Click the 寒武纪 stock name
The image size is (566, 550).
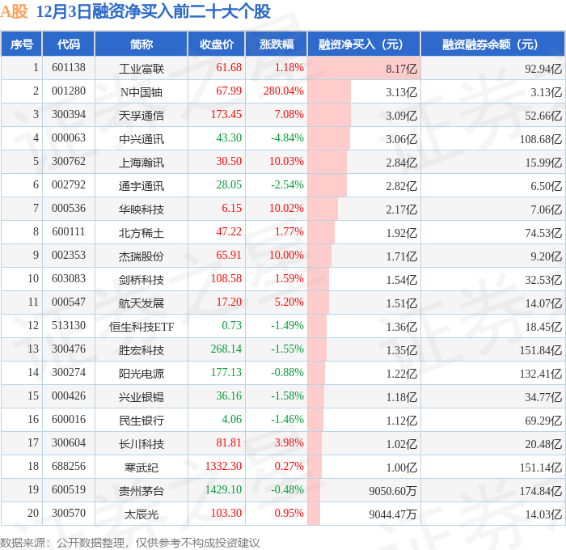[x=141, y=467]
